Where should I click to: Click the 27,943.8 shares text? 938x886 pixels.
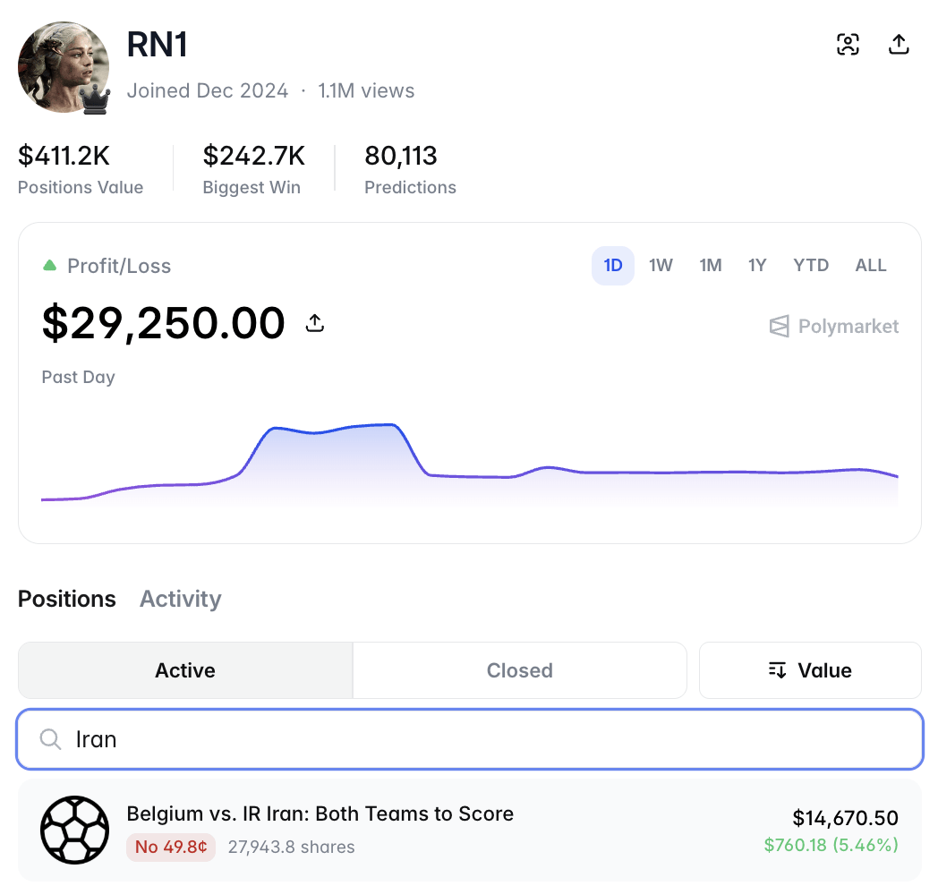pos(291,848)
